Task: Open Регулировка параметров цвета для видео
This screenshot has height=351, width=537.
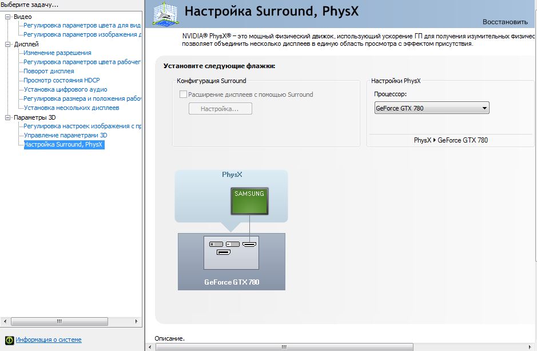Action: pyautogui.click(x=82, y=25)
